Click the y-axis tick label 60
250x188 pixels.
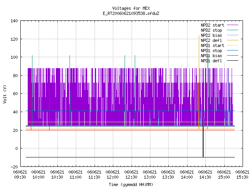(x=15, y=94)
